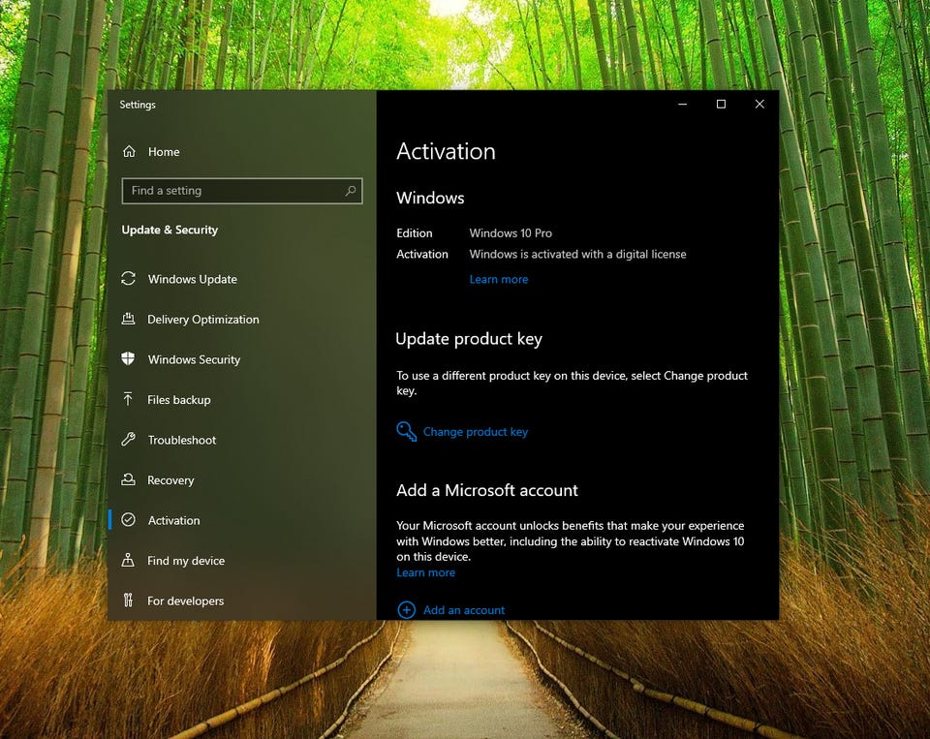Click the Troubleshoot wrench icon
The image size is (930, 739).
128,440
